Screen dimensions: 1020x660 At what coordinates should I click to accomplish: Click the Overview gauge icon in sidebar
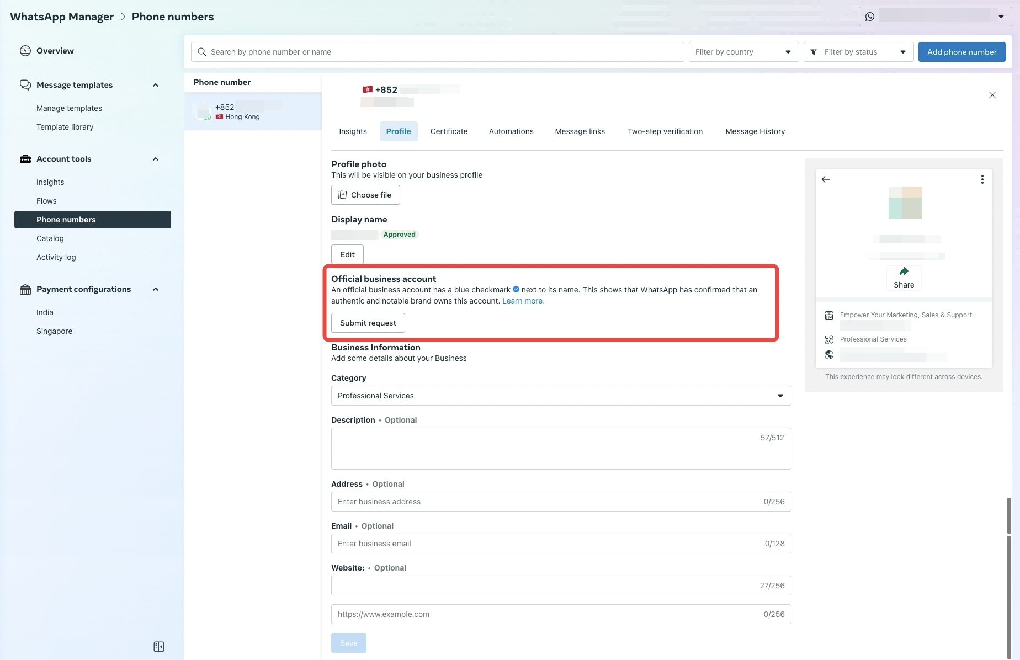coord(25,51)
